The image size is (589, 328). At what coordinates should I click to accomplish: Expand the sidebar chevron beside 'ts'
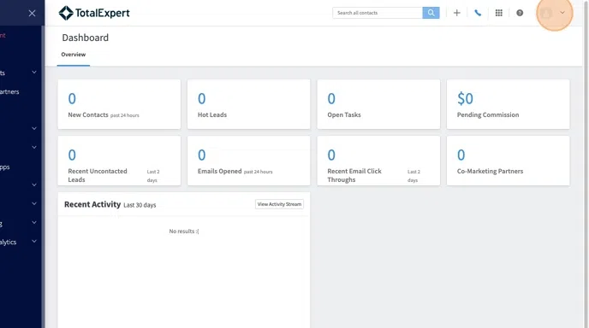click(x=34, y=72)
